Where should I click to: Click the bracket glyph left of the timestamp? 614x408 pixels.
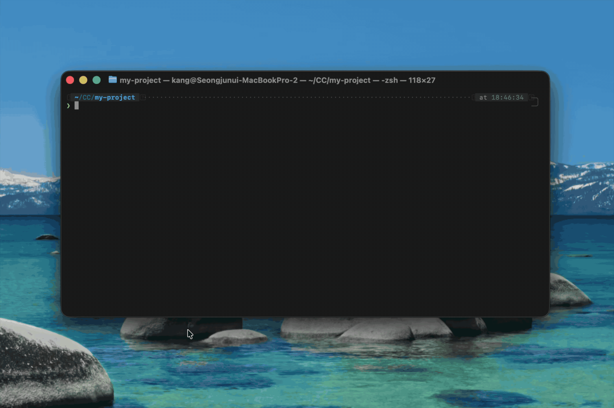pos(474,97)
